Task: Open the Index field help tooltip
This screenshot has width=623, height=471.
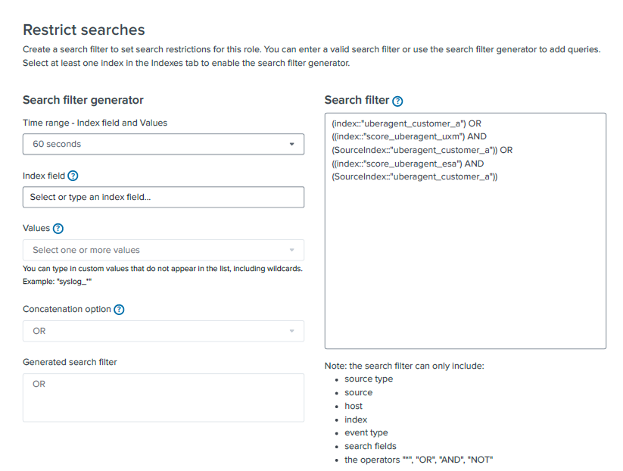Action: tap(73, 176)
